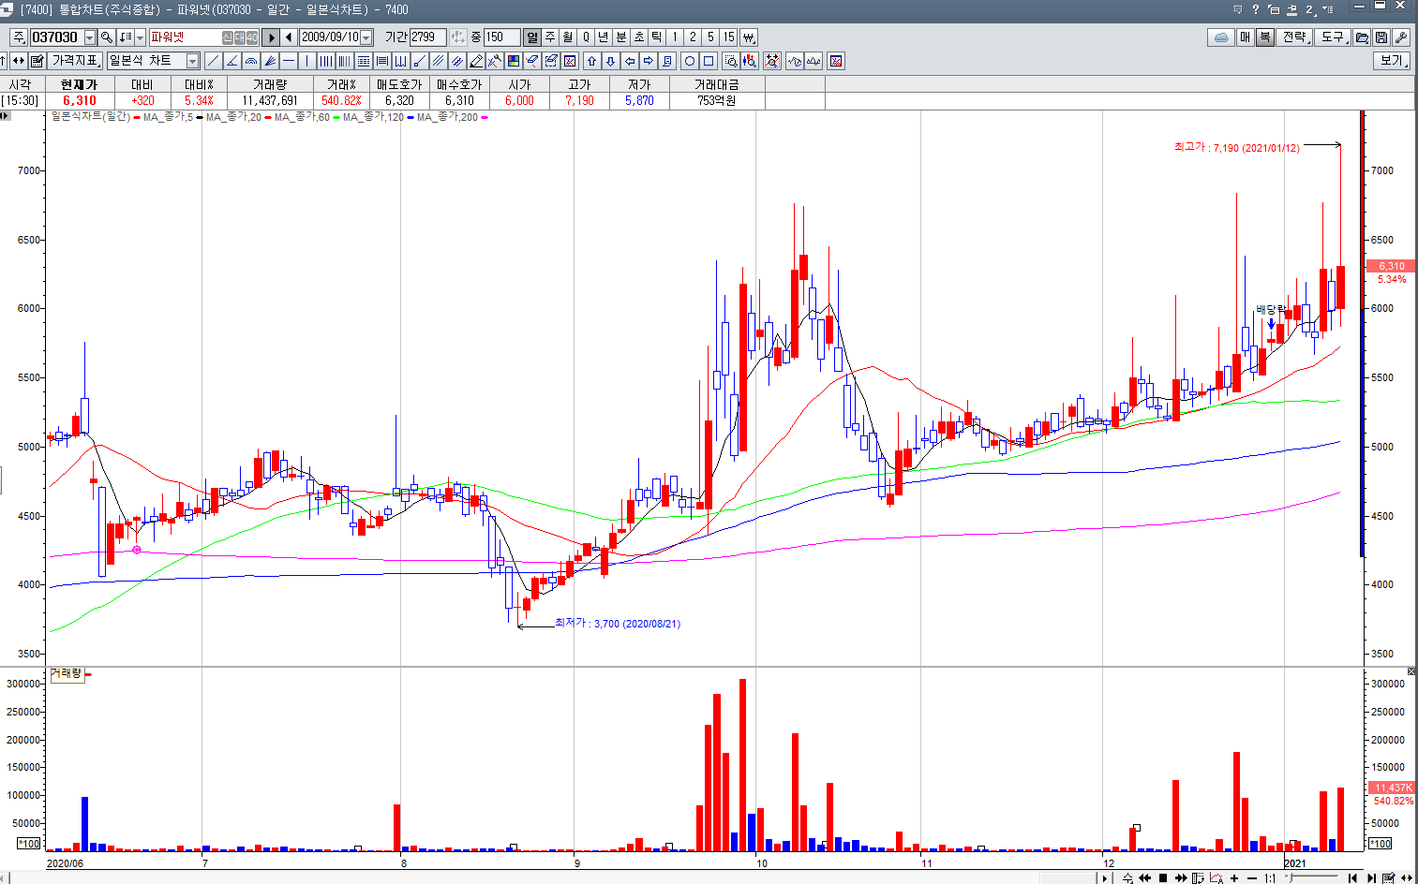Select the 15 interval button
The height and width of the screenshot is (884, 1418).
(x=728, y=37)
